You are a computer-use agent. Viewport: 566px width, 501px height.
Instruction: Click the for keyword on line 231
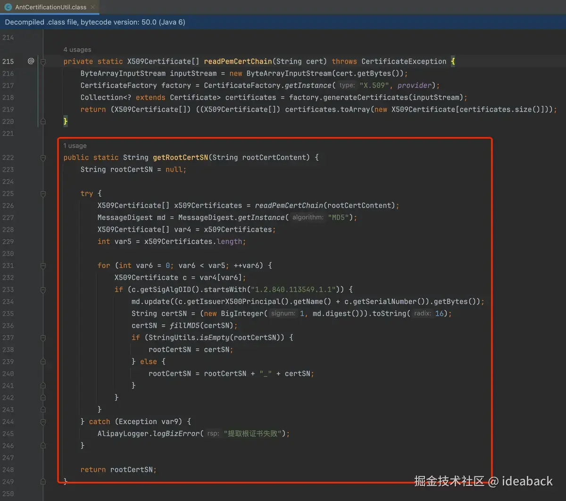104,266
